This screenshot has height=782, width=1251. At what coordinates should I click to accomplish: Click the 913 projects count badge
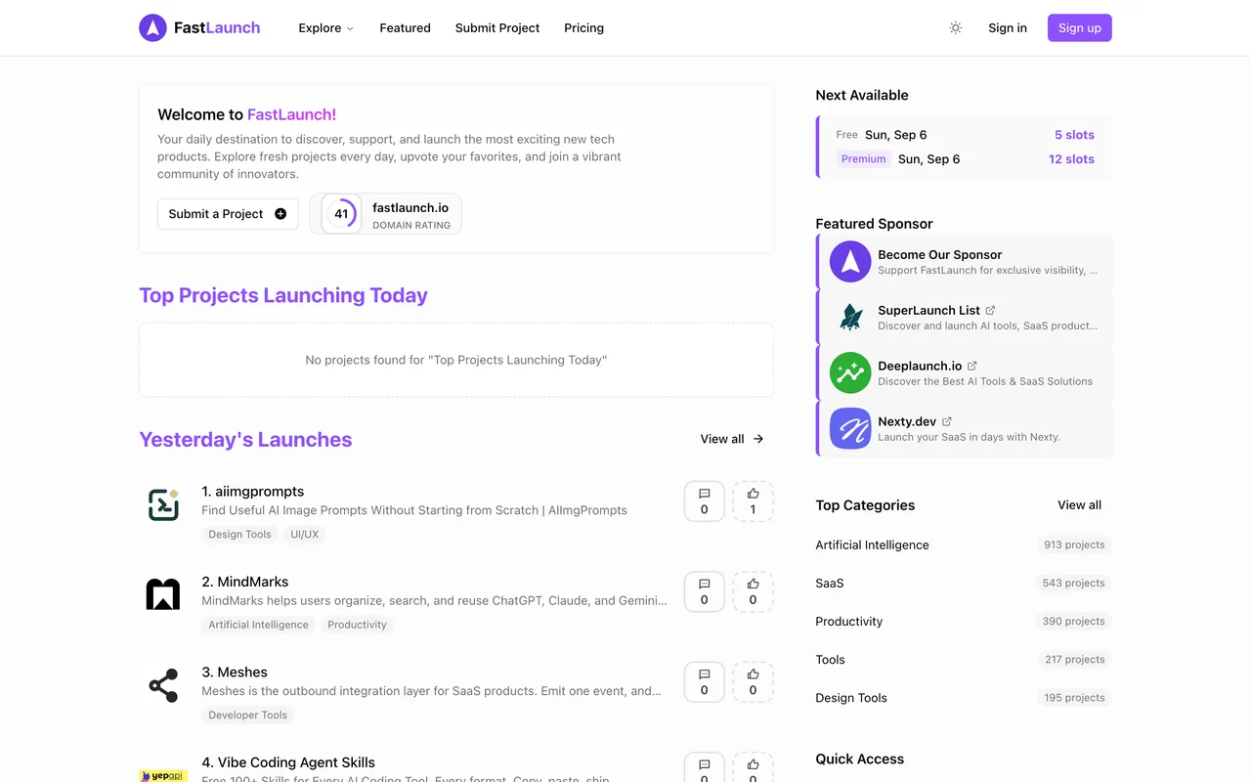pos(1074,545)
